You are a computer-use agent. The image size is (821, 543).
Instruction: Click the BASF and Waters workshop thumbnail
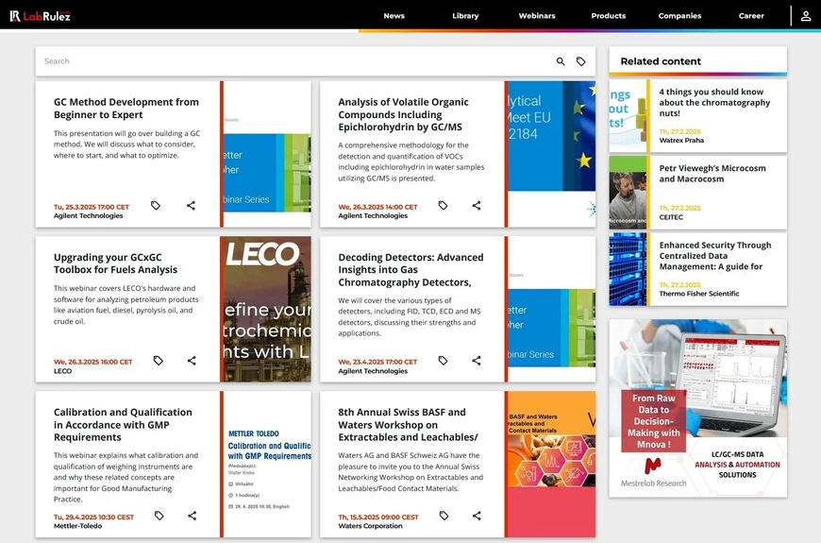pos(552,464)
